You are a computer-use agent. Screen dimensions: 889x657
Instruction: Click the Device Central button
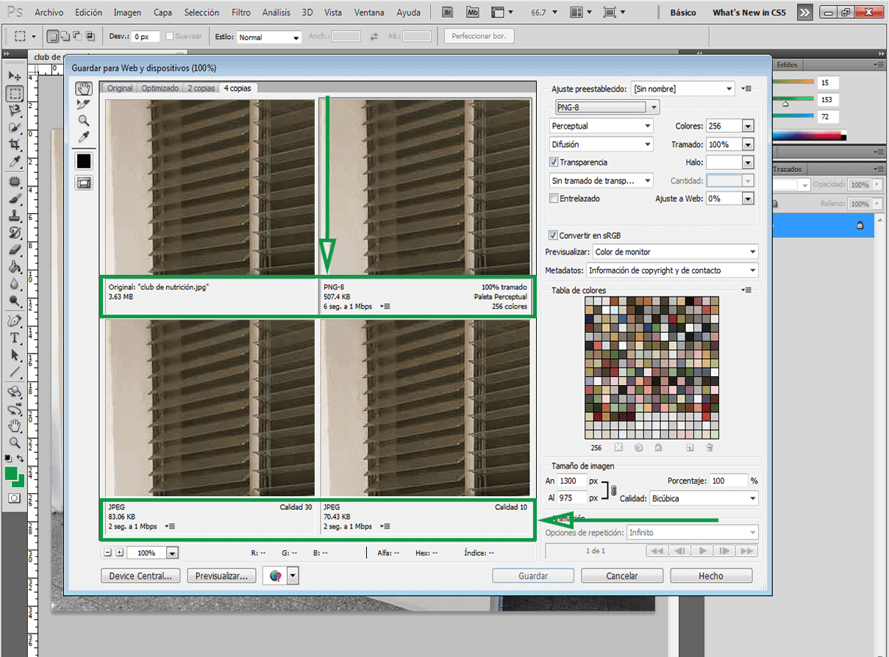140,576
